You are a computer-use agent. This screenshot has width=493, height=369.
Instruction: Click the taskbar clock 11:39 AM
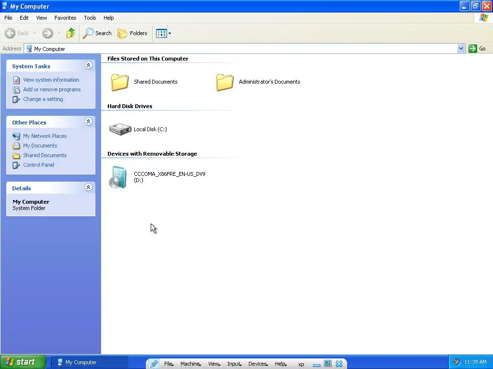475,362
